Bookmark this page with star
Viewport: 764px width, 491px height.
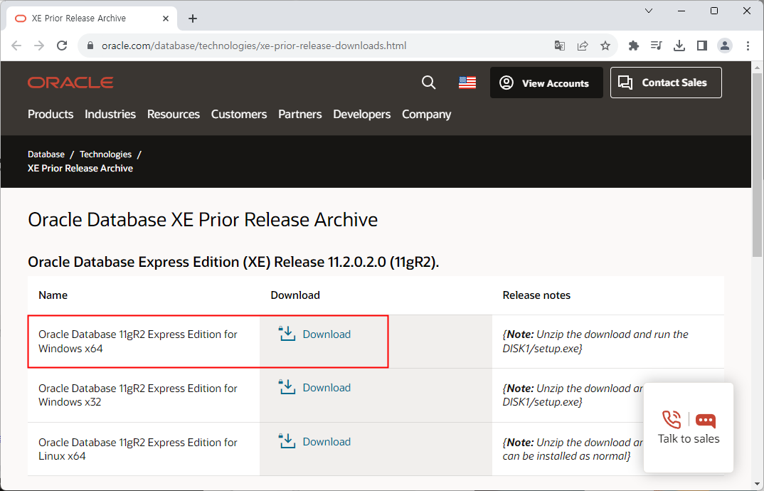click(x=605, y=46)
